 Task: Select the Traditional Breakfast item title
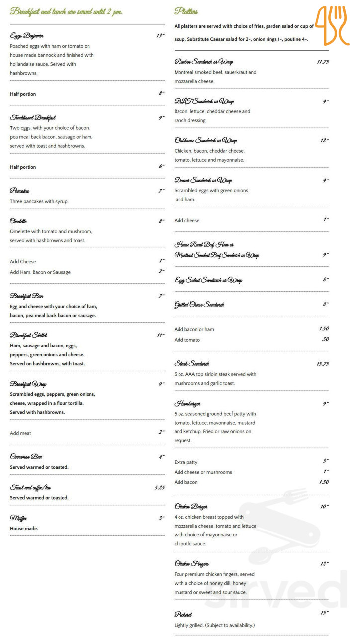[x=33, y=118]
